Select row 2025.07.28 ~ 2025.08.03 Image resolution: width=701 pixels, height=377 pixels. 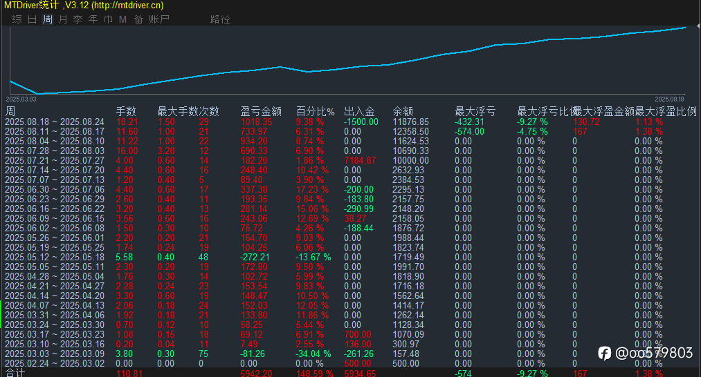pos(350,151)
